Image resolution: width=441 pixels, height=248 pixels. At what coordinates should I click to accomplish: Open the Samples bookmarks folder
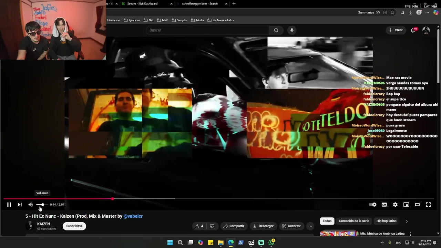point(180,20)
